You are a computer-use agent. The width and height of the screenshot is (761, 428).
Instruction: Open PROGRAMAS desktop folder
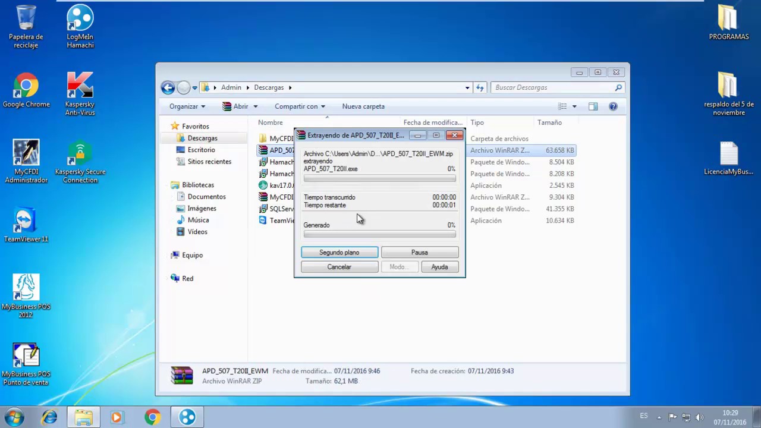(729, 23)
